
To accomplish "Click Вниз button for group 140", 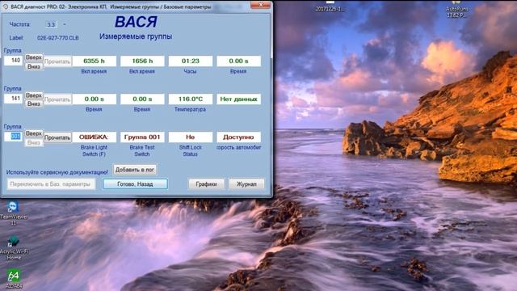I will click(34, 66).
